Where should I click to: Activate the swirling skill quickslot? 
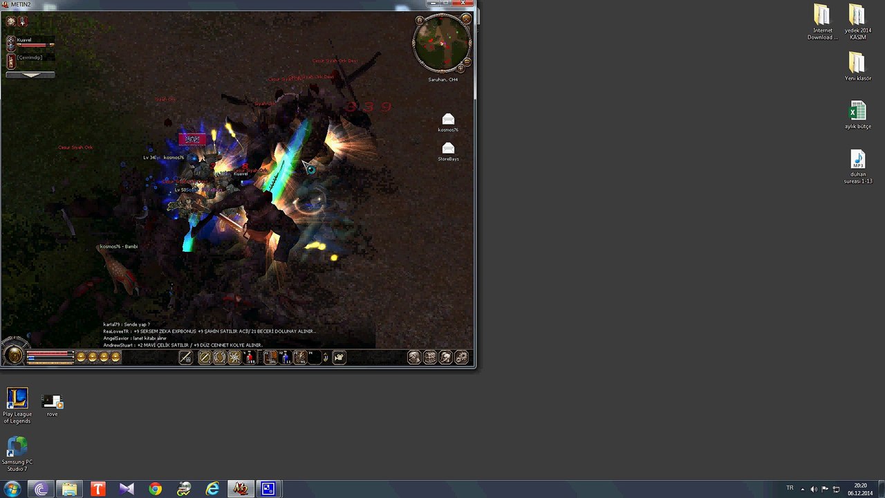220,357
